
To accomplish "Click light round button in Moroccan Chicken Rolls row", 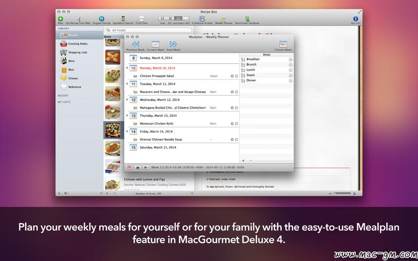I will tap(237, 124).
